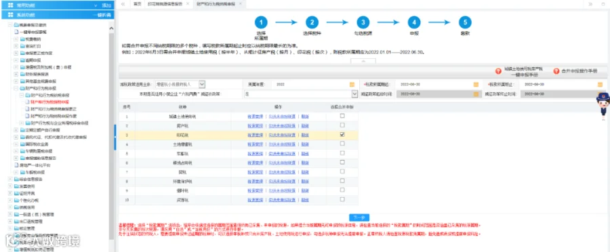Open calendar icon for 税款所属期止
The width and height of the screenshot is (610, 252).
point(600,85)
